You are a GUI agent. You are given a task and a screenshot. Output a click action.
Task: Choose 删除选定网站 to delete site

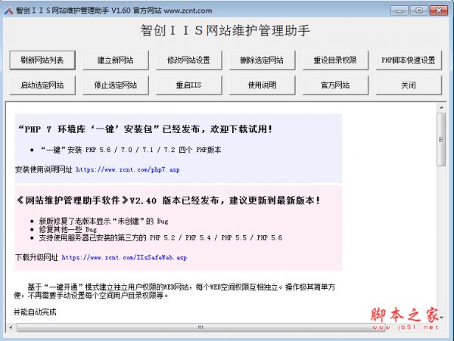click(262, 60)
